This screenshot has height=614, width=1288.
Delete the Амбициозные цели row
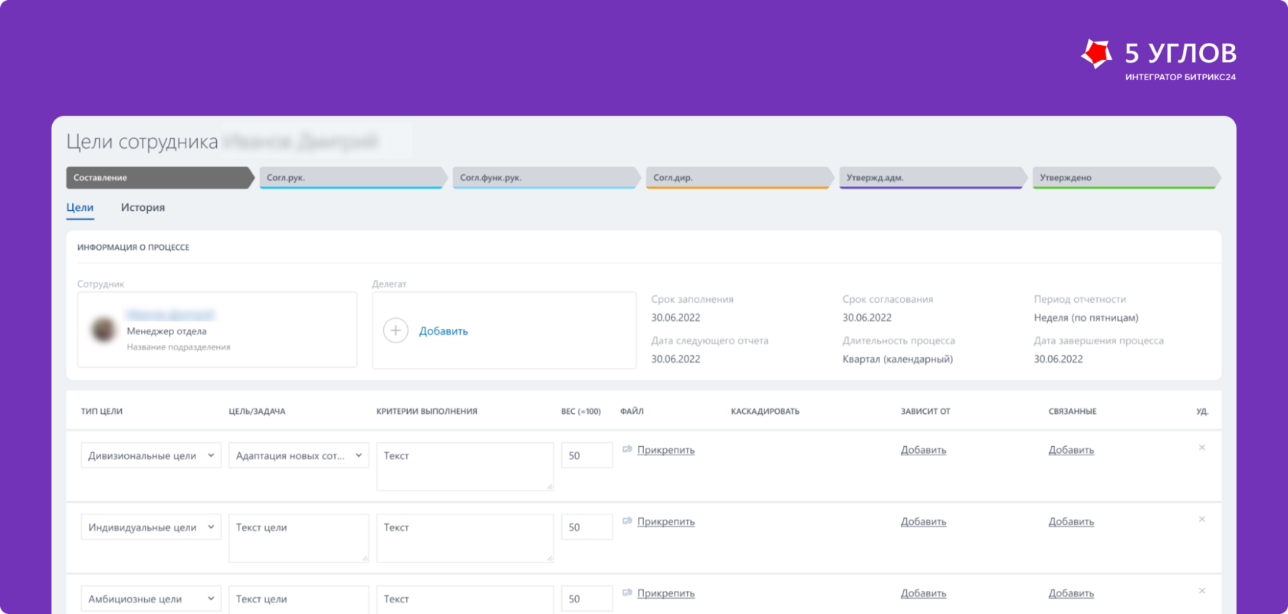click(1202, 591)
